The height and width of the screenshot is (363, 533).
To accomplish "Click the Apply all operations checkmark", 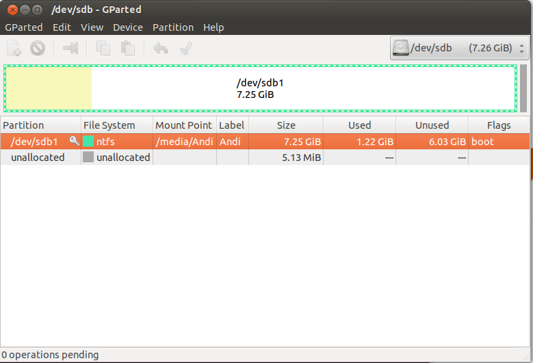I will click(185, 48).
